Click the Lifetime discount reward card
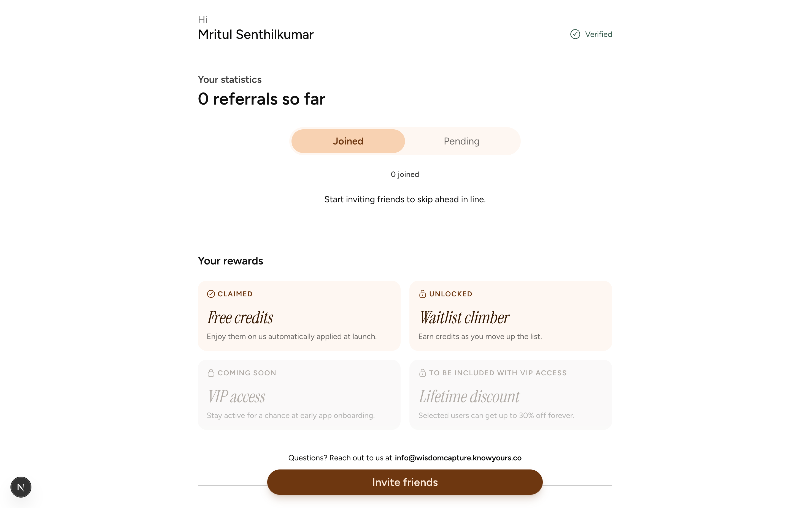 coord(510,395)
